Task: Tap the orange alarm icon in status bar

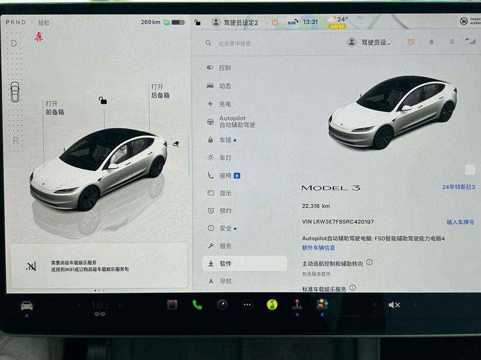Action: [x=275, y=23]
